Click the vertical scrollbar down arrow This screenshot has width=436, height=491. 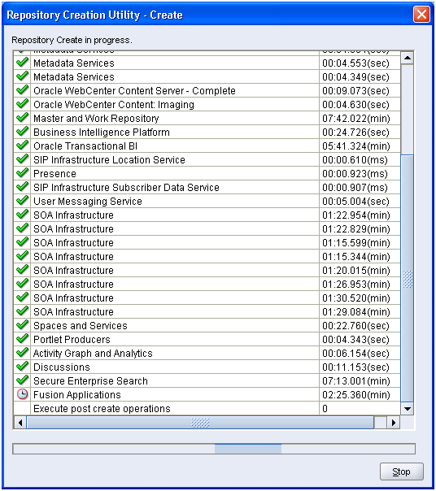point(408,409)
